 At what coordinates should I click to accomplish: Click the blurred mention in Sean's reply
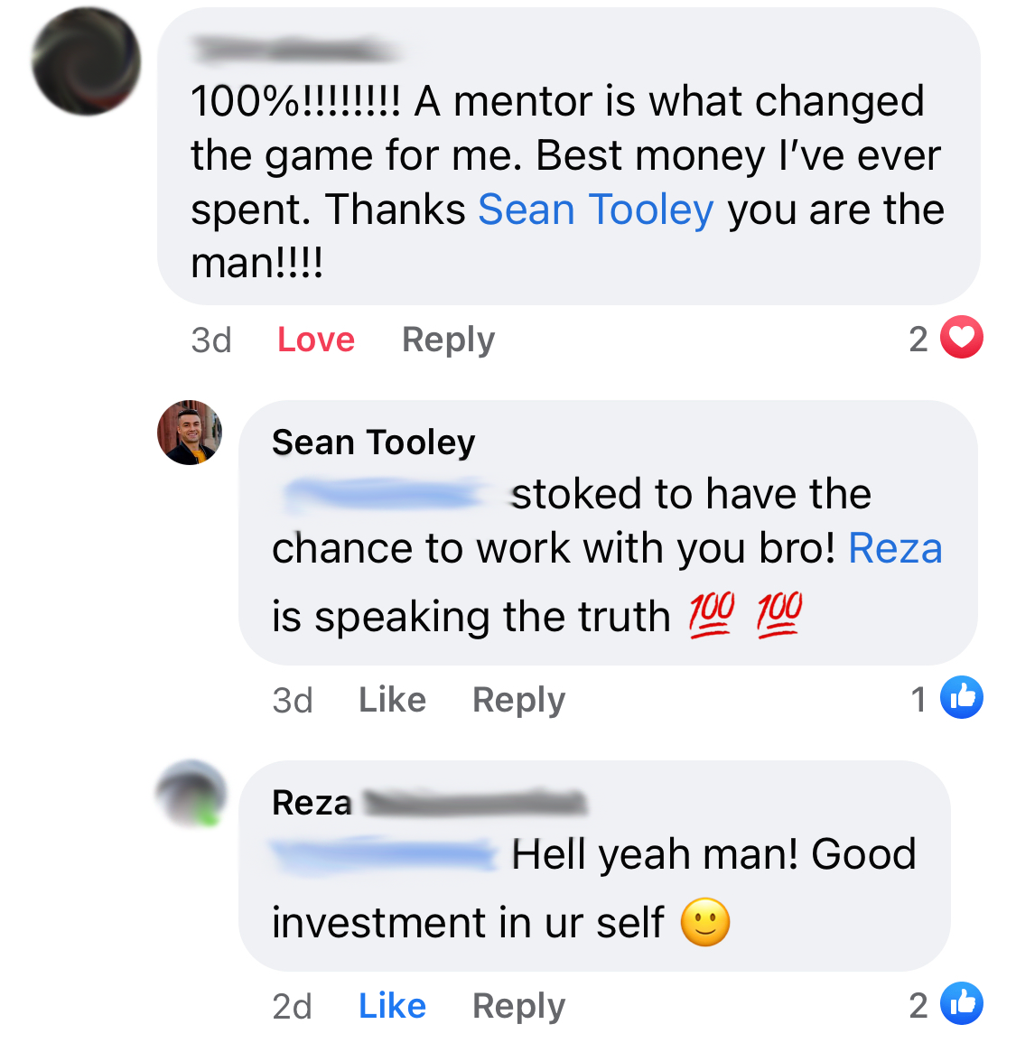(x=386, y=495)
